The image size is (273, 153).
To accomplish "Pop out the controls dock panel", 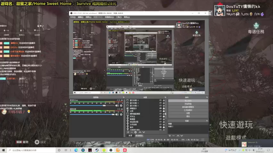I will click(207, 97).
